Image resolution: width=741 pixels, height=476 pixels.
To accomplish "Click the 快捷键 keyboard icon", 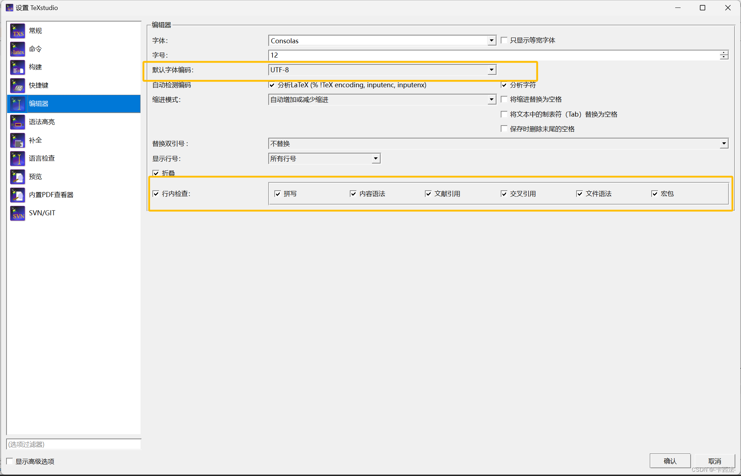I will point(18,85).
